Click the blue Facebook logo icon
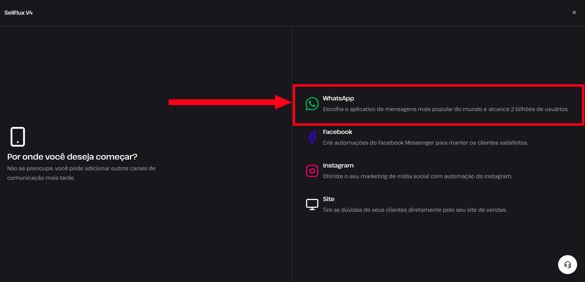The height and width of the screenshot is (282, 585). pos(312,137)
